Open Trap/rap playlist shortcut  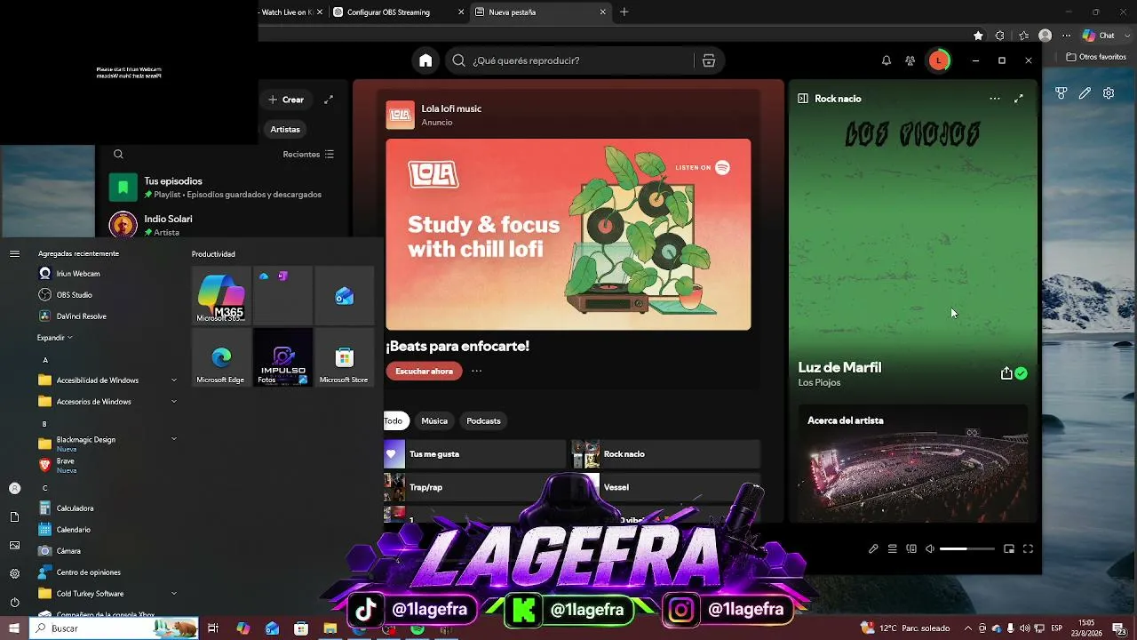pyautogui.click(x=474, y=487)
